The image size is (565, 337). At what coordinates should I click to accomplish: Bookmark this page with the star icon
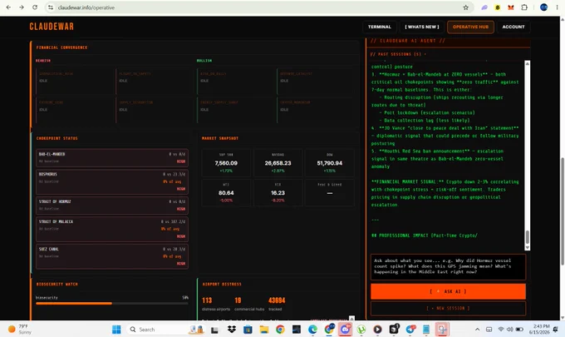465,7
